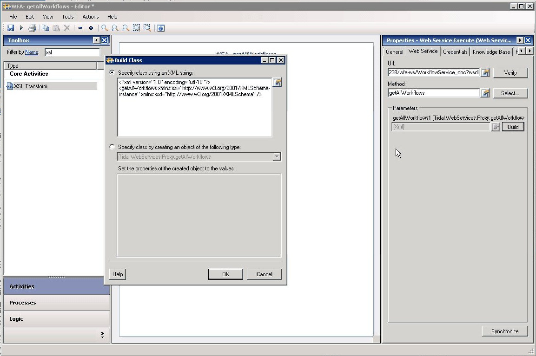536x356 pixels.
Task: Click Help button in Build Class dialog
Action: [118, 274]
